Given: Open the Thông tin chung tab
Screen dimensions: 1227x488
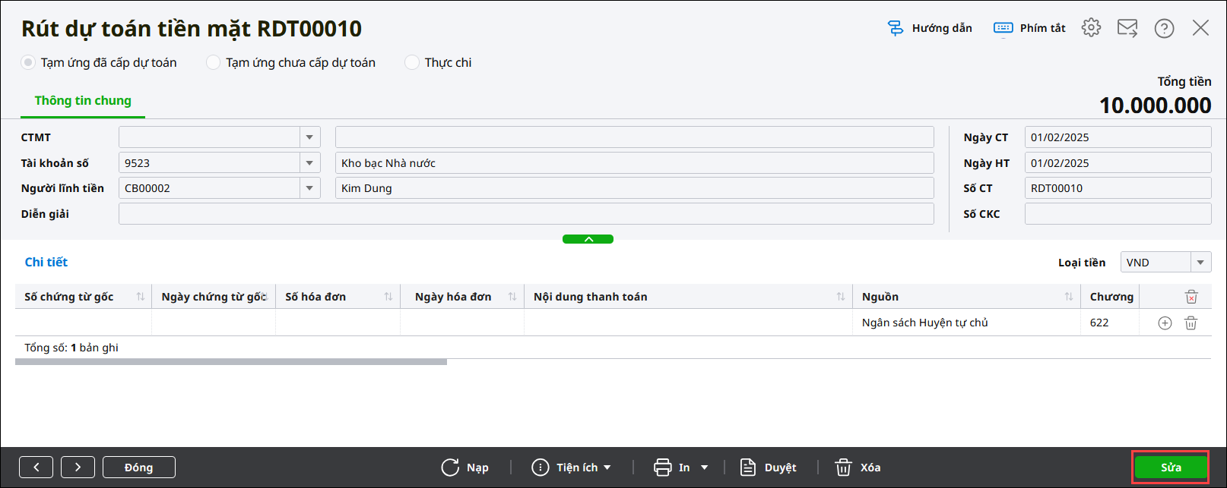Looking at the screenshot, I should [83, 101].
